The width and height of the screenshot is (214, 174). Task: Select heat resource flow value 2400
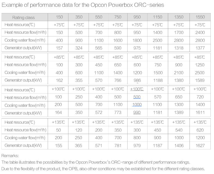[200, 32]
